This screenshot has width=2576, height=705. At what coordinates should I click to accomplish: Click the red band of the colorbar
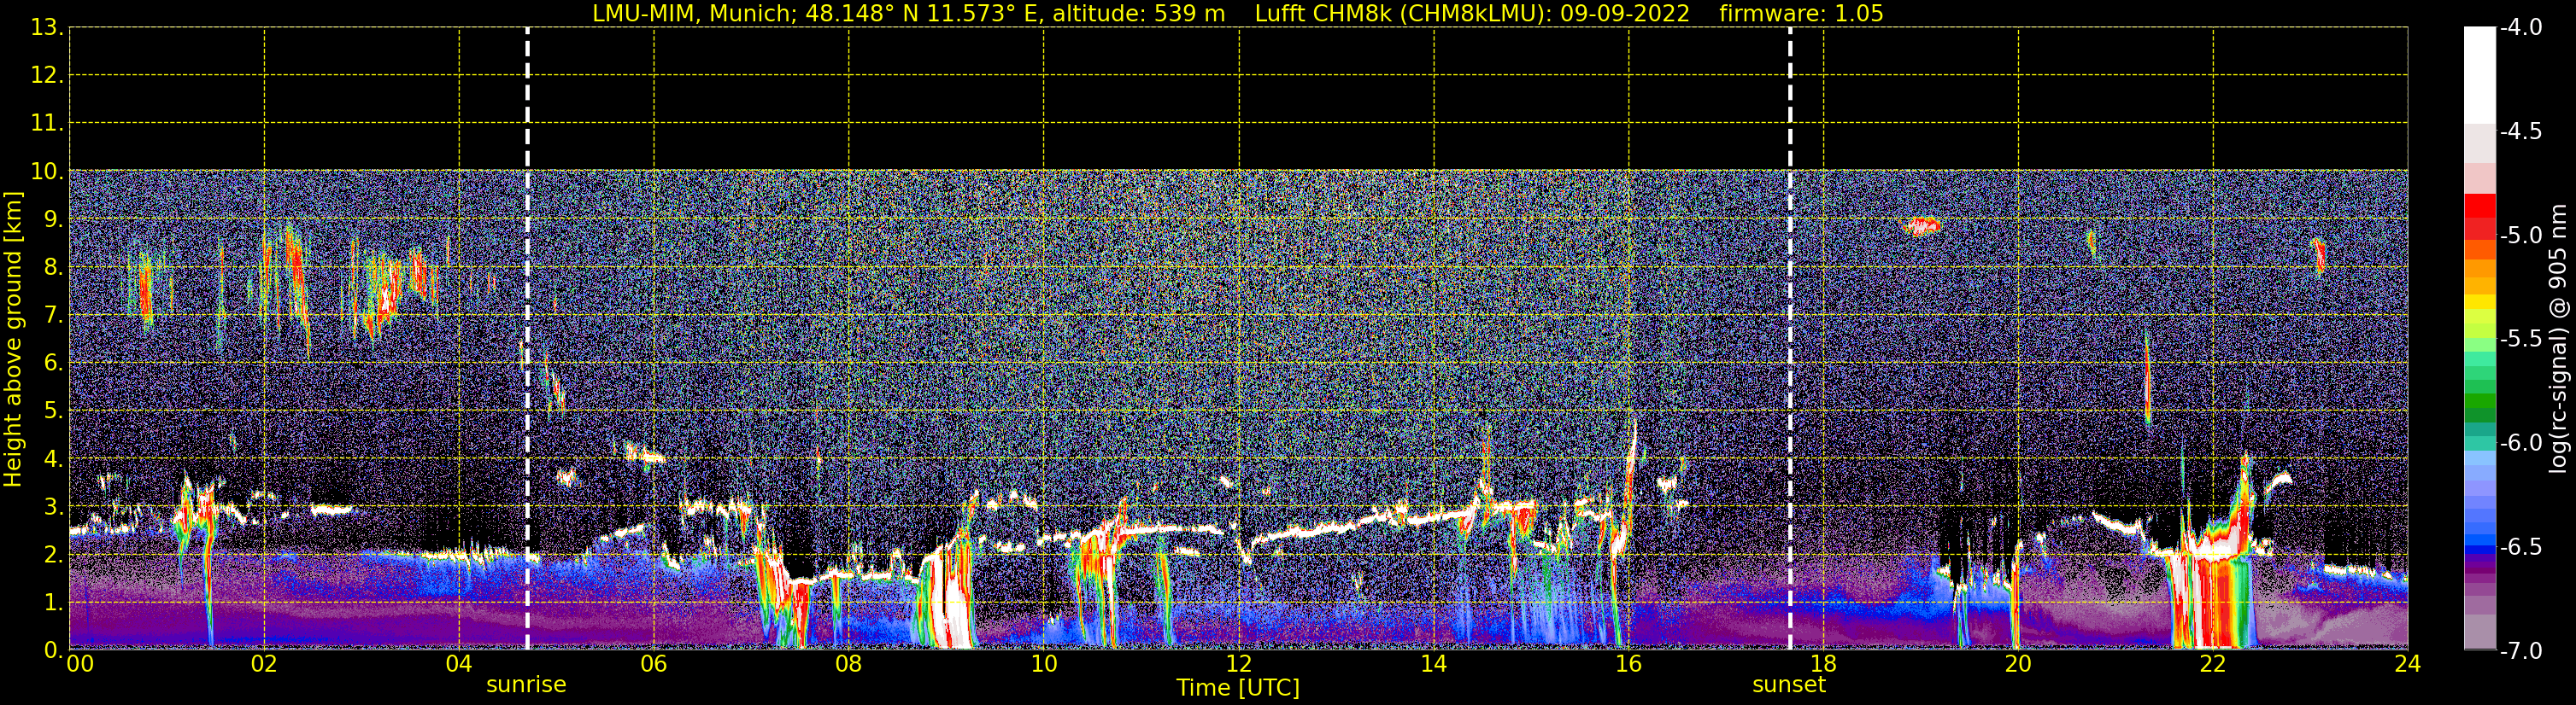pyautogui.click(x=2479, y=217)
